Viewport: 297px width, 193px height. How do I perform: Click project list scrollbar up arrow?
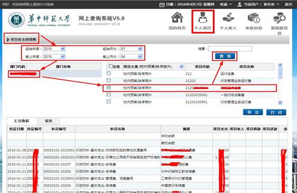click(280, 66)
